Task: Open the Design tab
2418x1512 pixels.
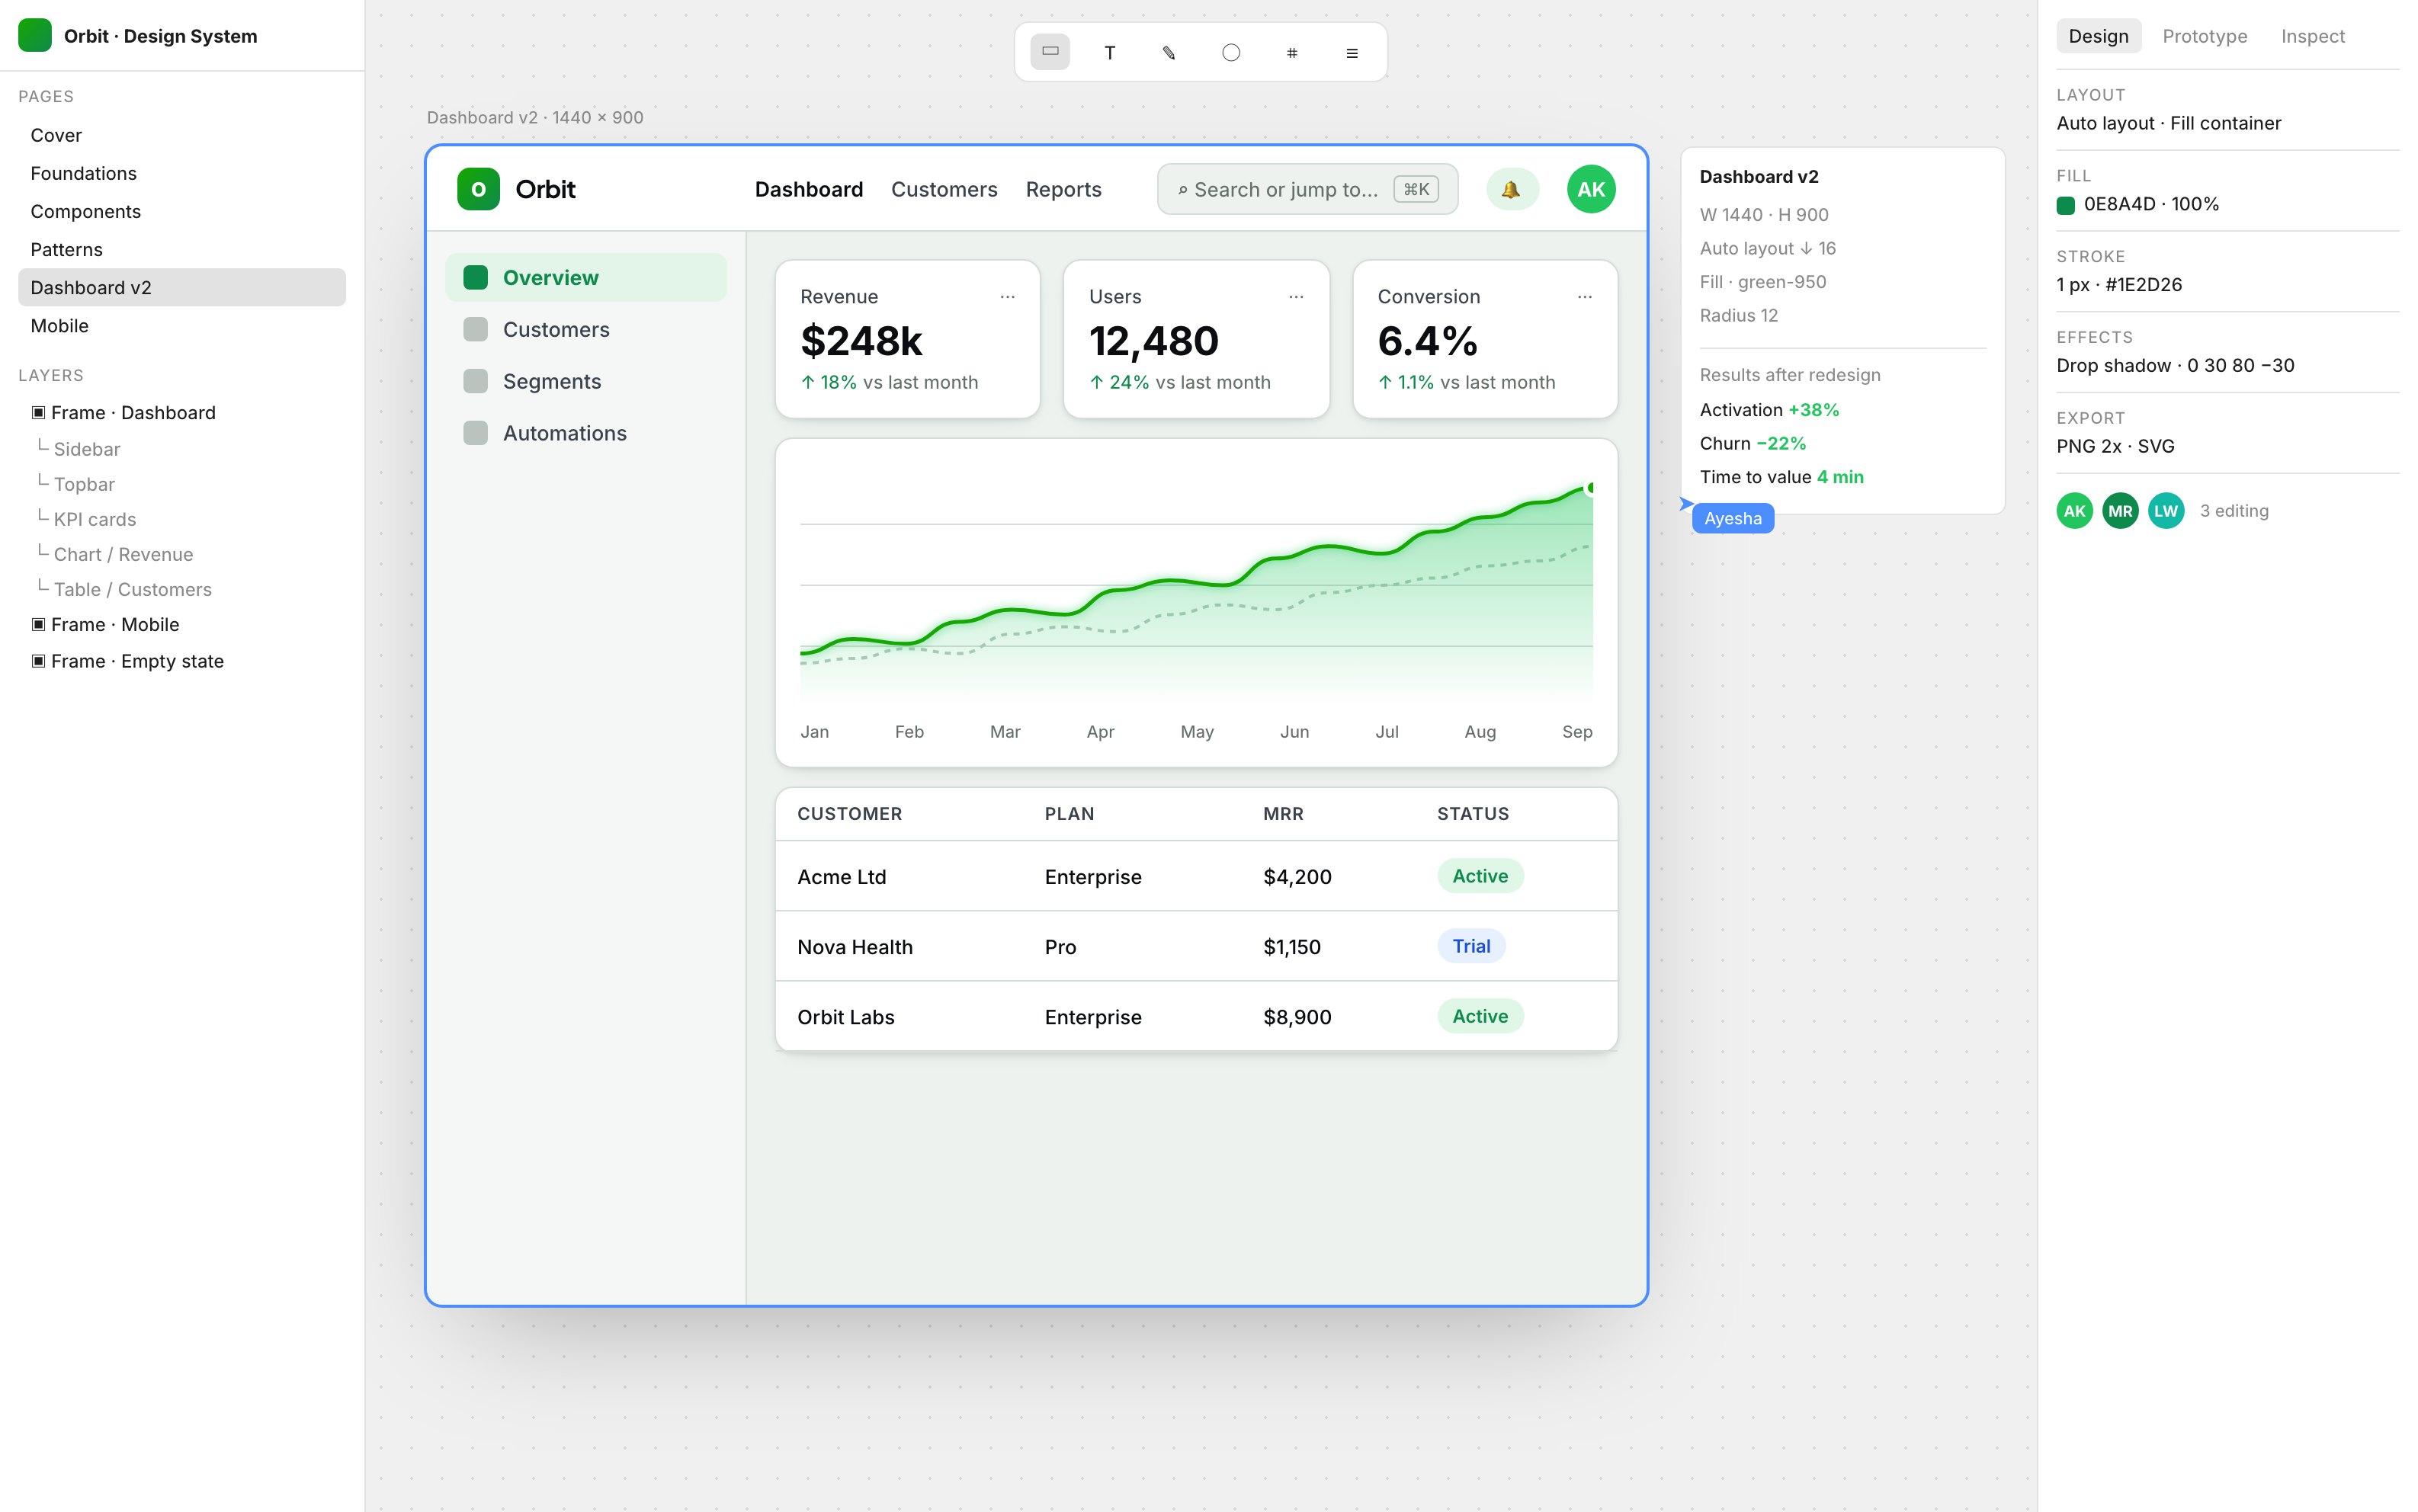Action: [x=2098, y=36]
